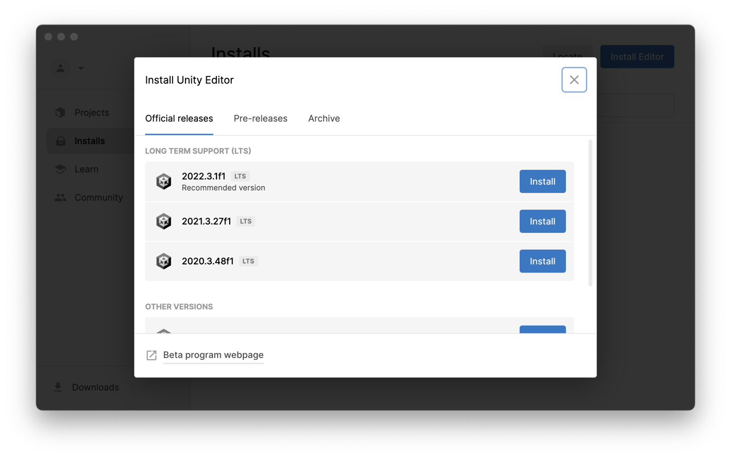Click the Downloads arrow icon
Image resolution: width=731 pixels, height=458 pixels.
58,387
